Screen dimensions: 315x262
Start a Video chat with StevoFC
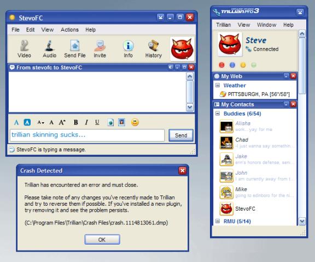tap(24, 49)
